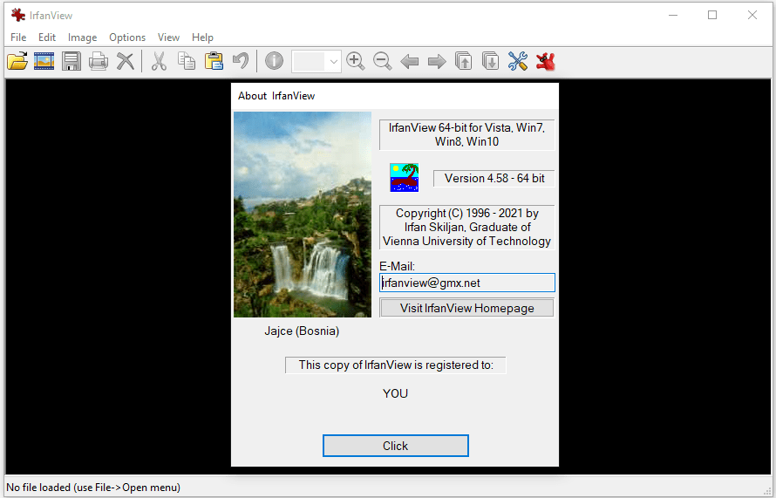The height and width of the screenshot is (498, 776).
Task: Maximize the IrfanView window
Action: click(712, 15)
